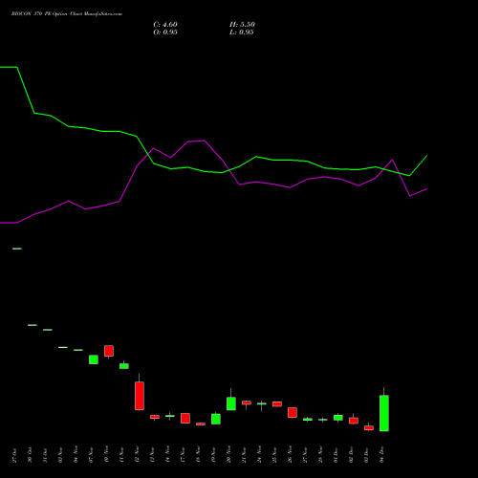The width and height of the screenshot is (478, 478).
Task: Click the 03 Dec date label
Action: [366, 455]
